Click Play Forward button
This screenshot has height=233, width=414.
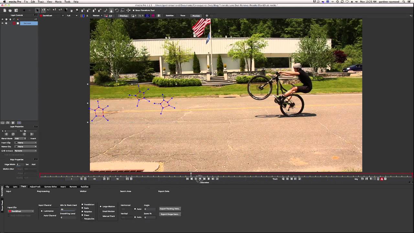click(209, 179)
